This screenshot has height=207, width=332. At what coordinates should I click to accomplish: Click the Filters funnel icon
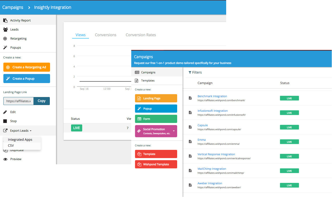click(190, 72)
